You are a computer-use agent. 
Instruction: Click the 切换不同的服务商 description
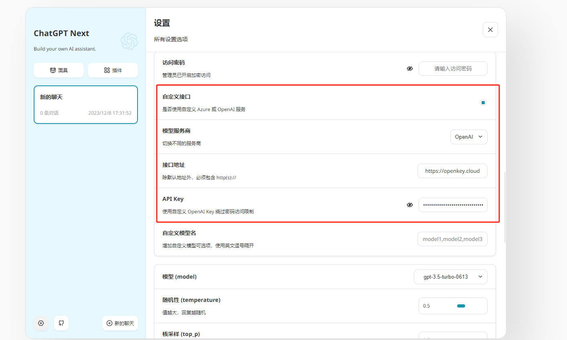[x=182, y=143]
